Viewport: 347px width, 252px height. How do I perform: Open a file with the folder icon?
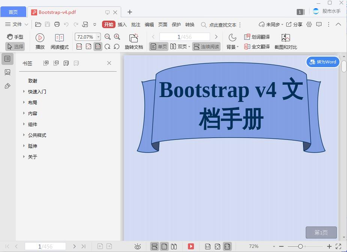pos(38,24)
